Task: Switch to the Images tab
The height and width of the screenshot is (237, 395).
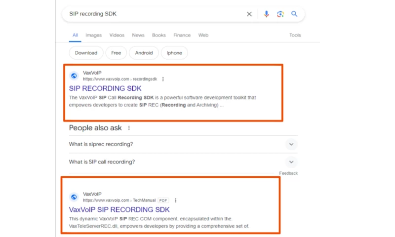Action: [93, 35]
